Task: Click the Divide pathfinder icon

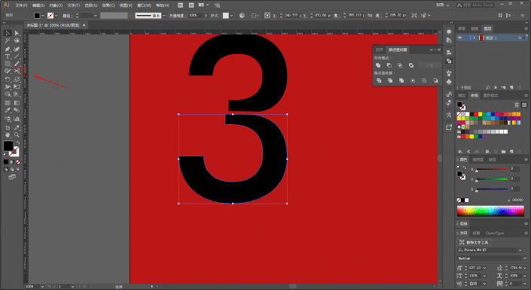Action: pos(379,80)
